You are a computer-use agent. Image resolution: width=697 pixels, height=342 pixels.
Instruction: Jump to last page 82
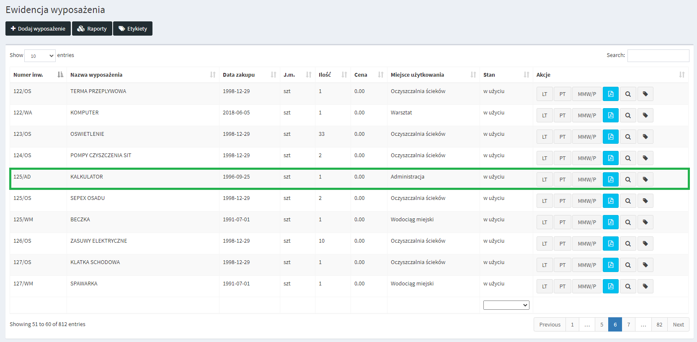click(x=659, y=324)
